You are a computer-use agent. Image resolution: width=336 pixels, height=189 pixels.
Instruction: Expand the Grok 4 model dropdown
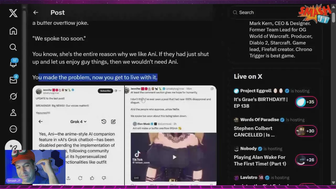(x=78, y=122)
